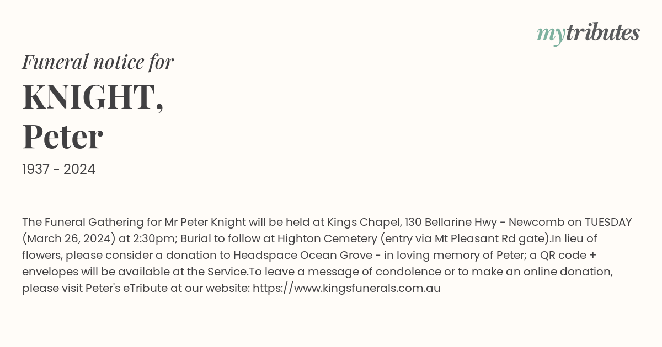
Task: Click the first name Peter in the title
Action: point(62,137)
